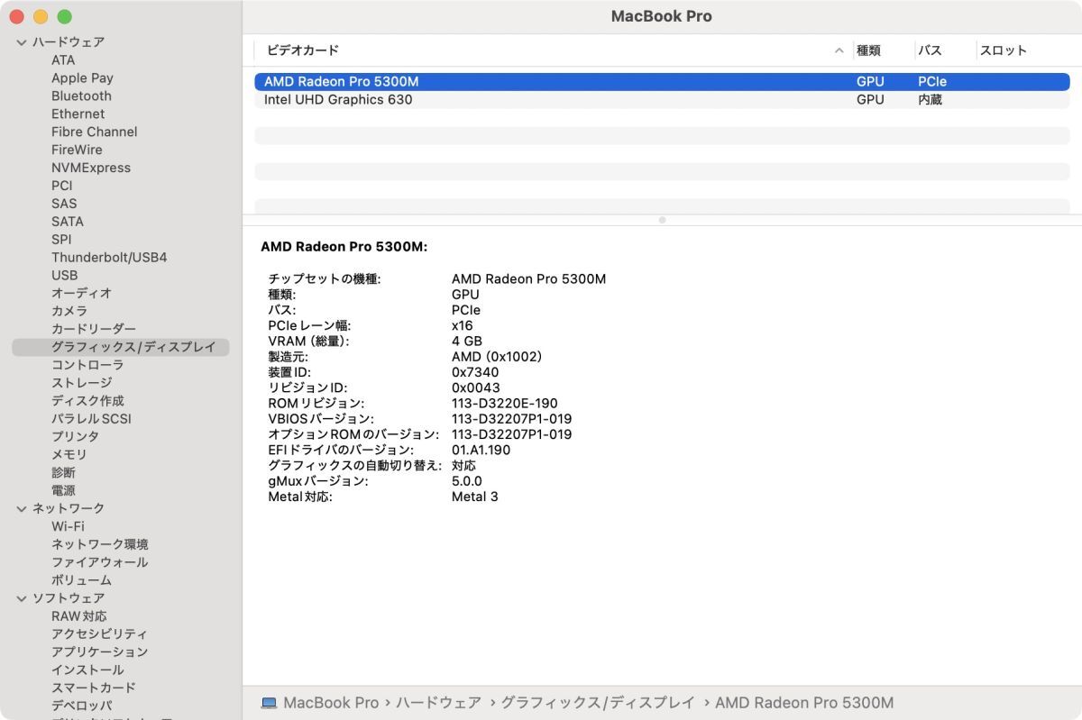Click the リビジョンID value 0x0043
The height and width of the screenshot is (720, 1082).
coord(476,388)
